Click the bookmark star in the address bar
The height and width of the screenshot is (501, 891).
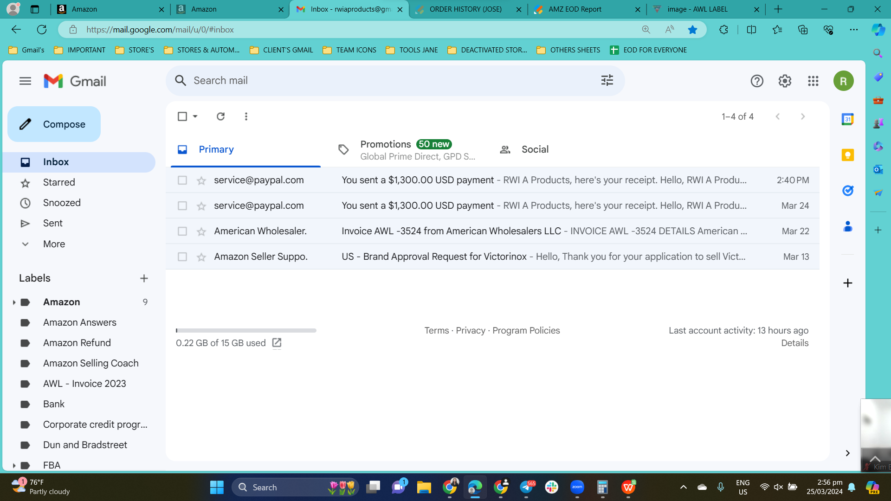(x=692, y=30)
